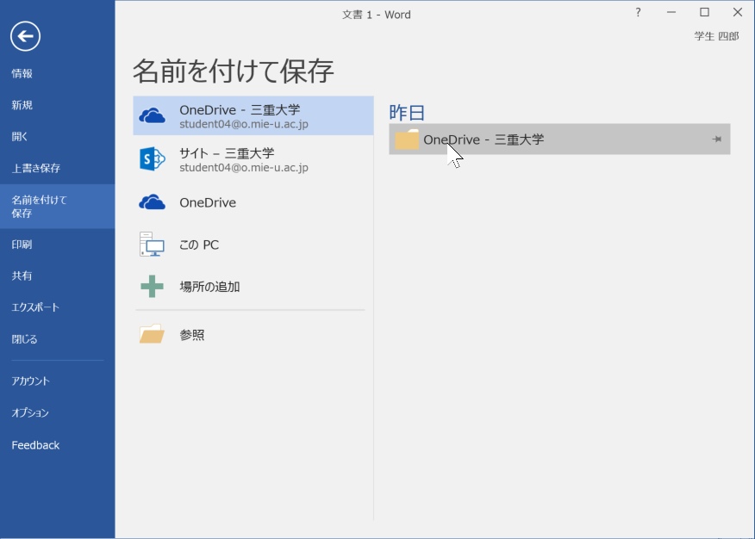755x539 pixels.
Task: Select OneDrive - 三重大学 save location
Action: click(253, 116)
